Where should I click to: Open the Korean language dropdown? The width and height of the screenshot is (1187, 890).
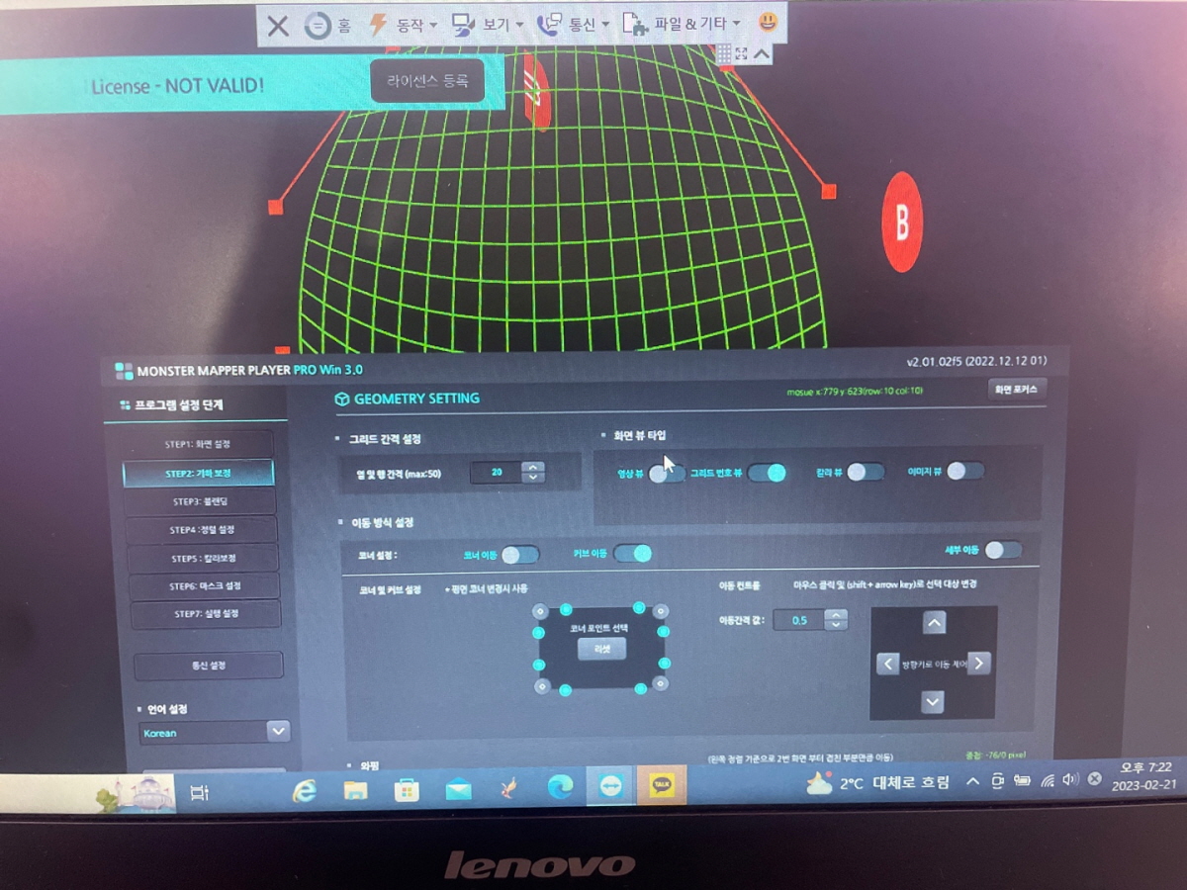tap(215, 733)
